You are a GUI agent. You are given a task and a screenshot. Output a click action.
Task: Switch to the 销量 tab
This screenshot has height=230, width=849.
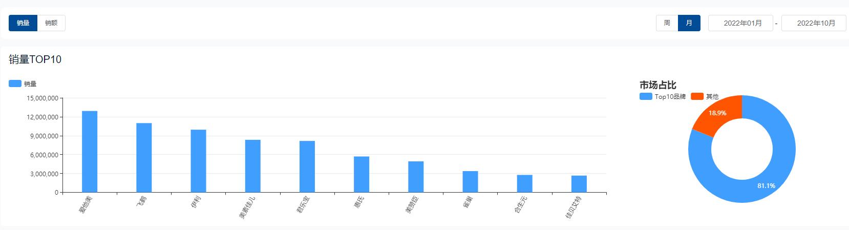click(23, 23)
